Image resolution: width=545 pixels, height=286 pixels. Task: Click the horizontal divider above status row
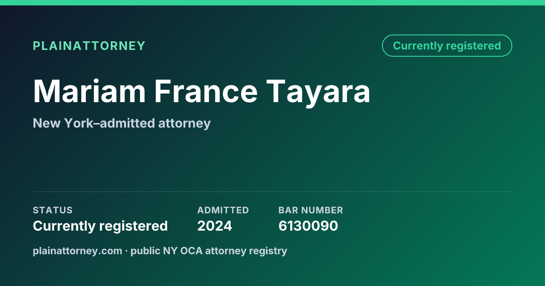272,192
